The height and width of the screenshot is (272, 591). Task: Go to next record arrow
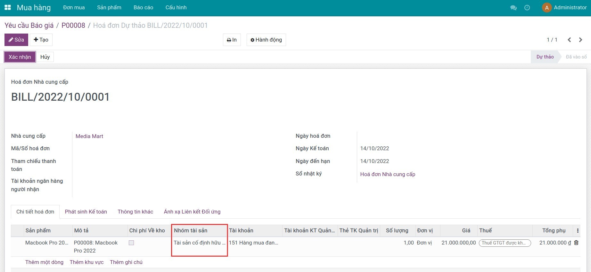tap(580, 40)
